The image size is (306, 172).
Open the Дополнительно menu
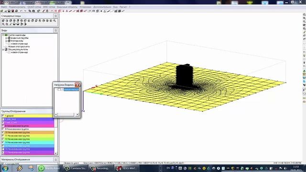[x=102, y=7]
